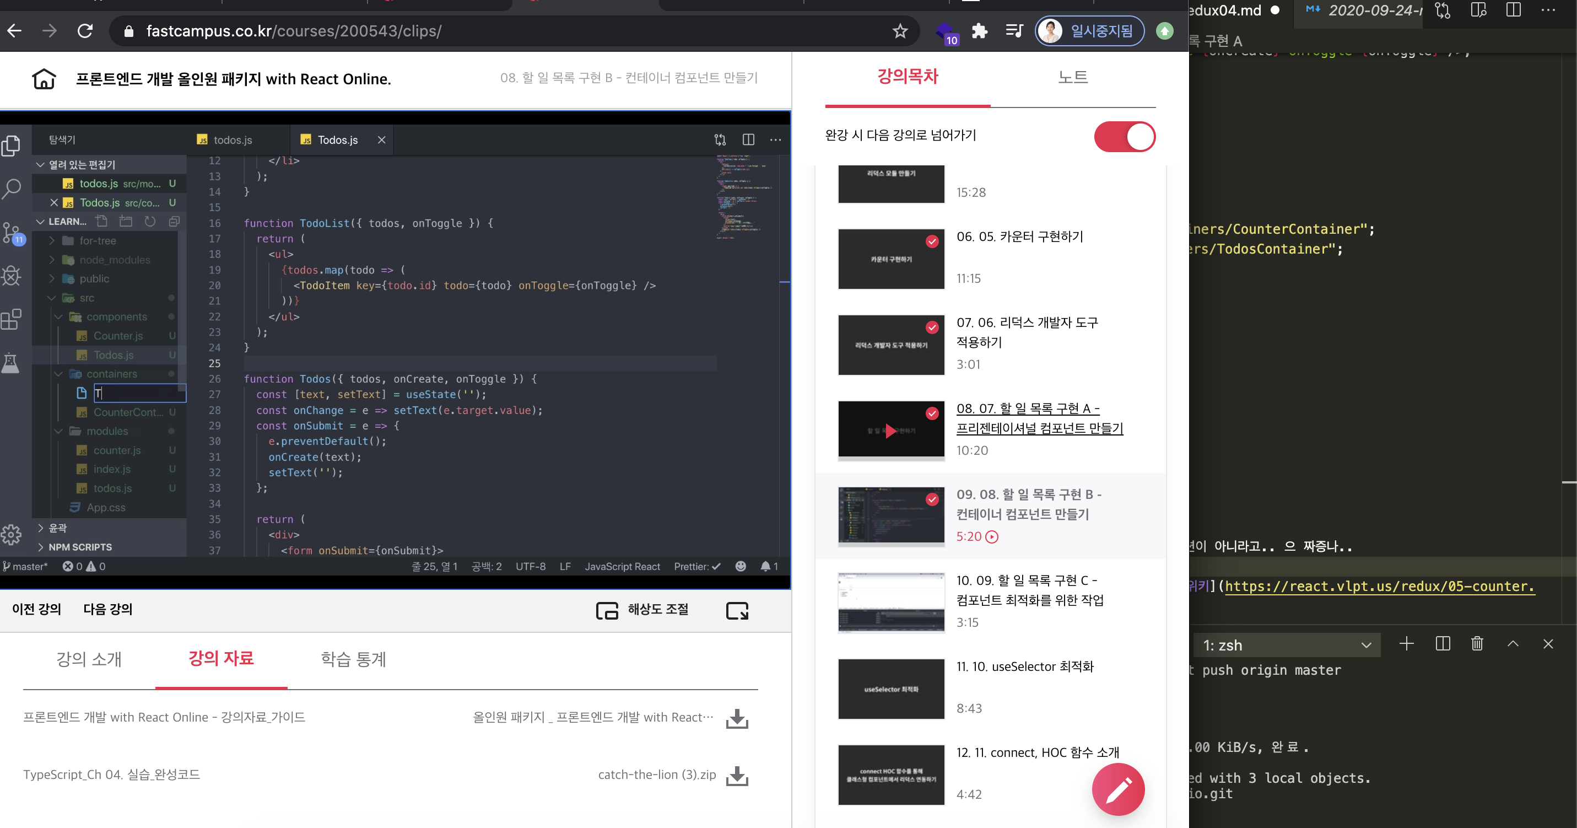The width and height of the screenshot is (1577, 828).
Task: Open browser media control playlist icon
Action: [1014, 31]
